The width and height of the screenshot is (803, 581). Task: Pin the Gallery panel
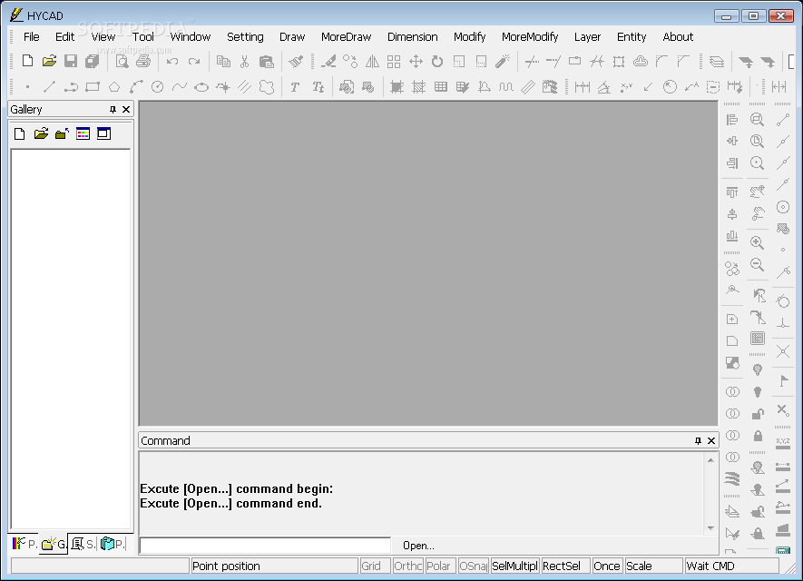tap(113, 109)
